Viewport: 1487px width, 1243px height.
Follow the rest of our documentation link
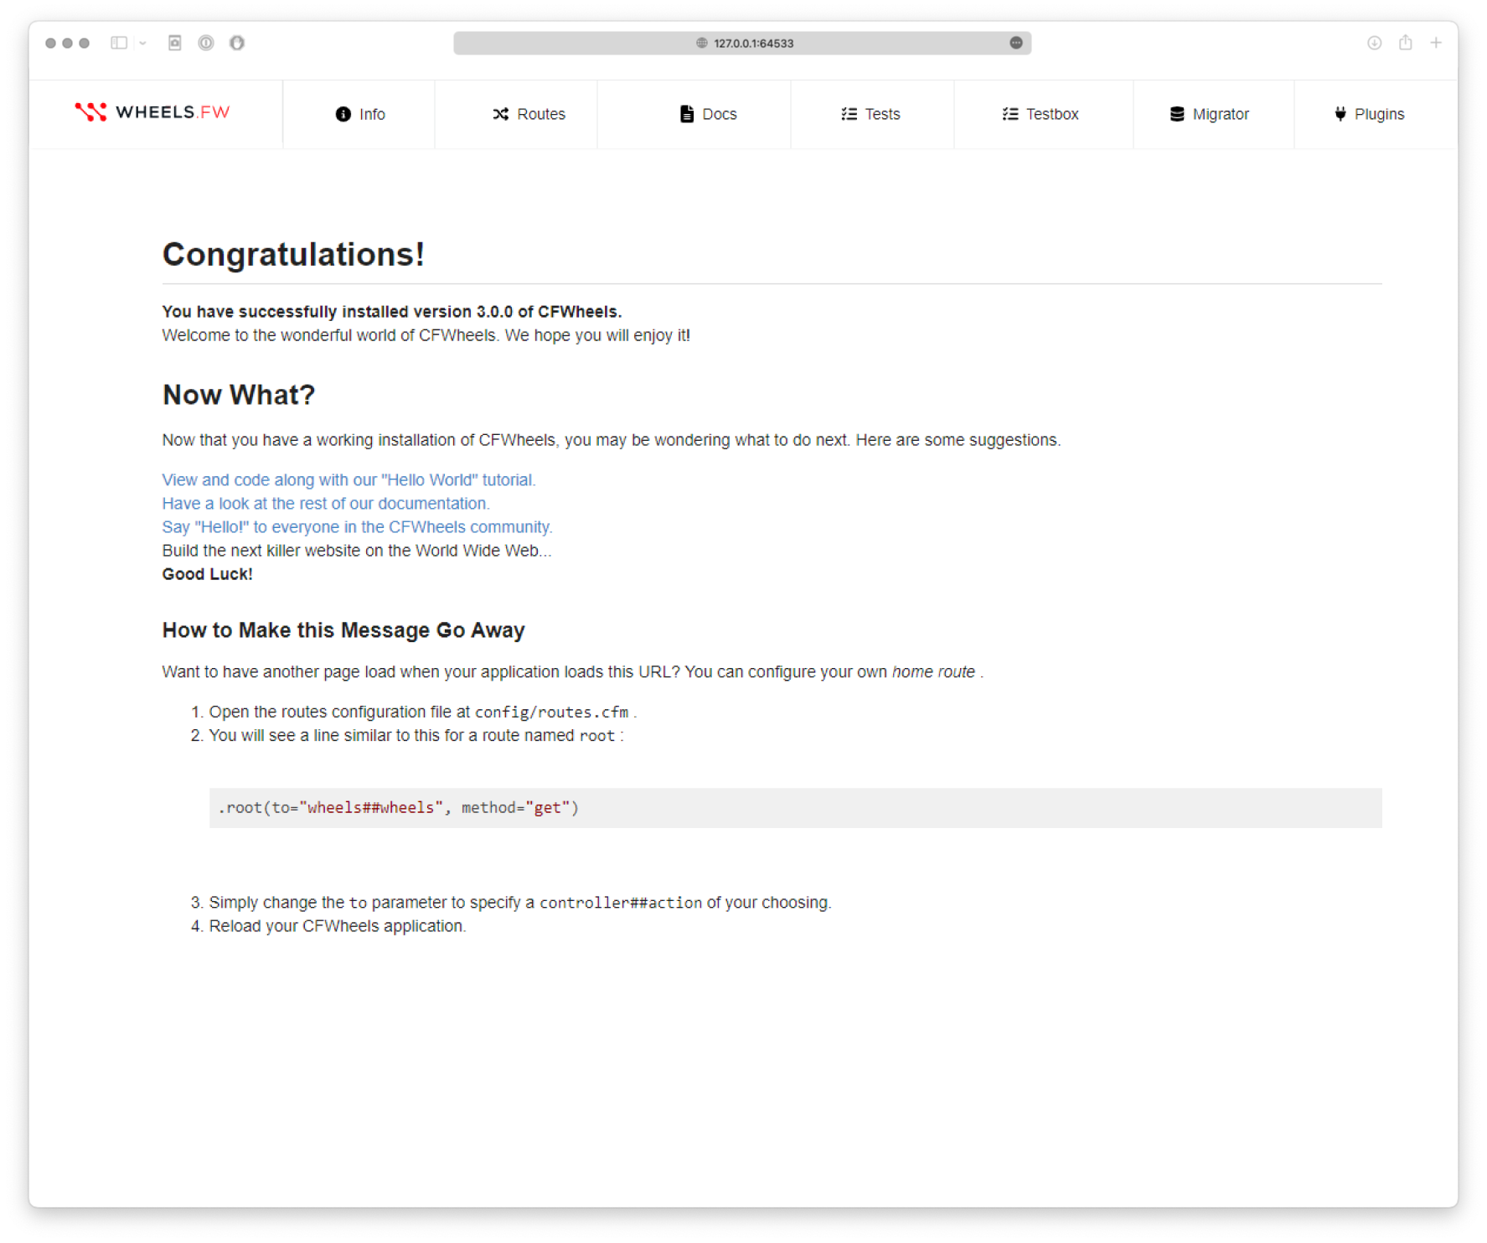325,503
